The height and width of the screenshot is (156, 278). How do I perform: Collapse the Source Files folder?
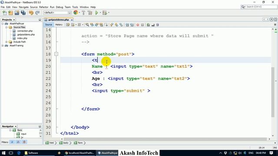click(7, 27)
